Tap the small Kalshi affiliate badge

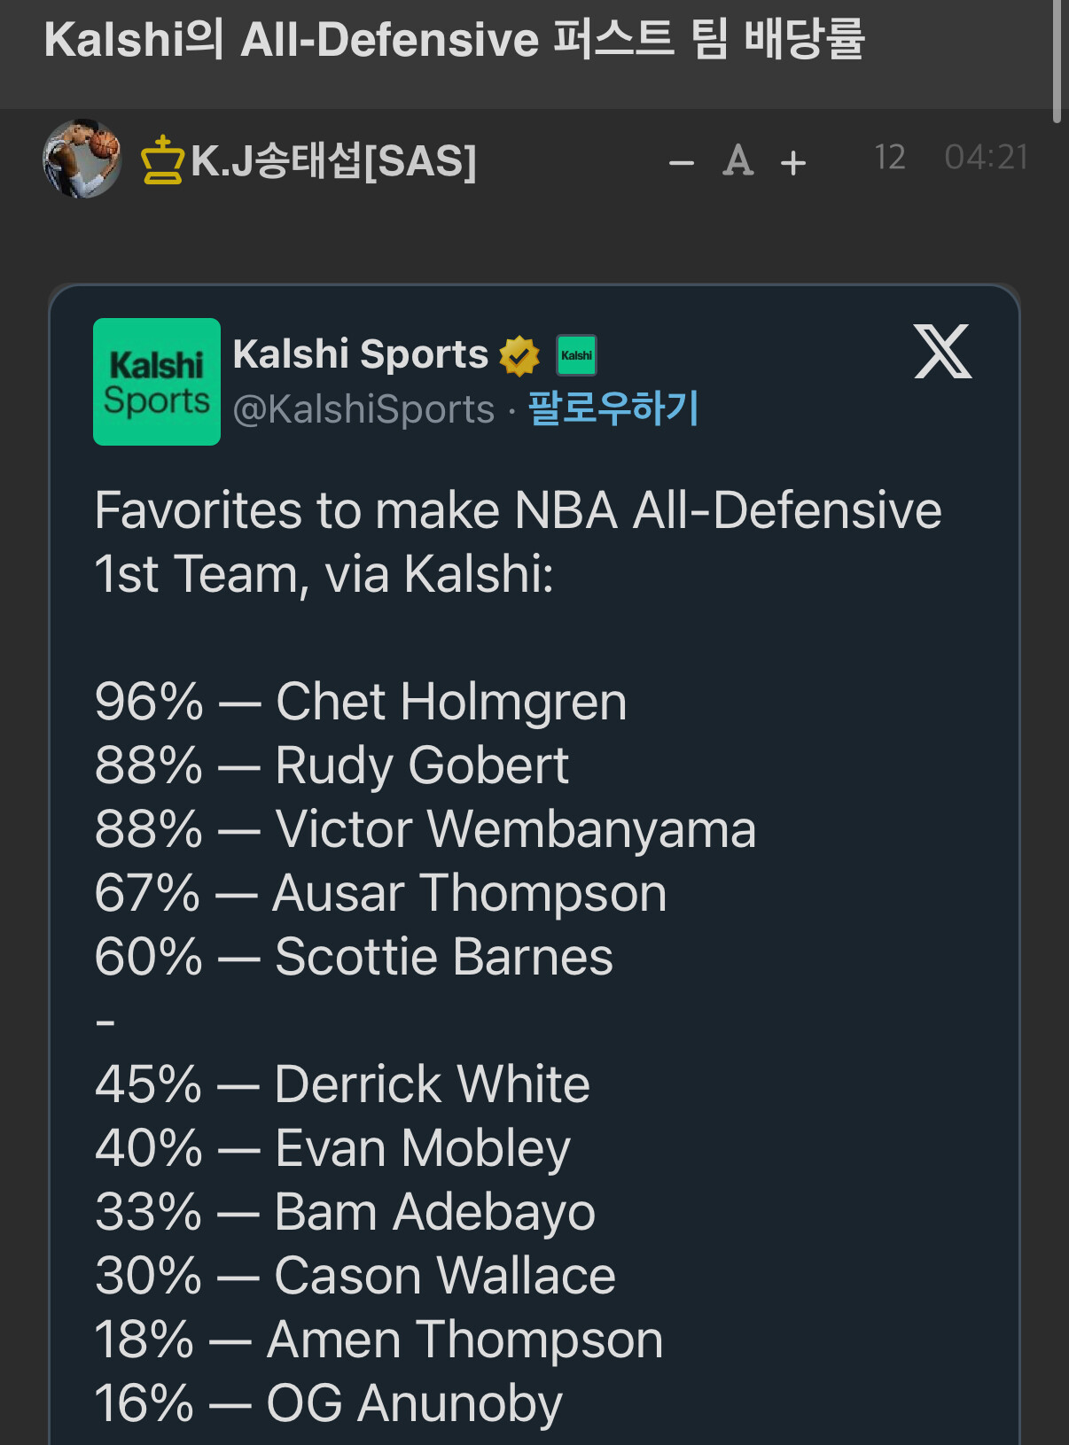(576, 356)
